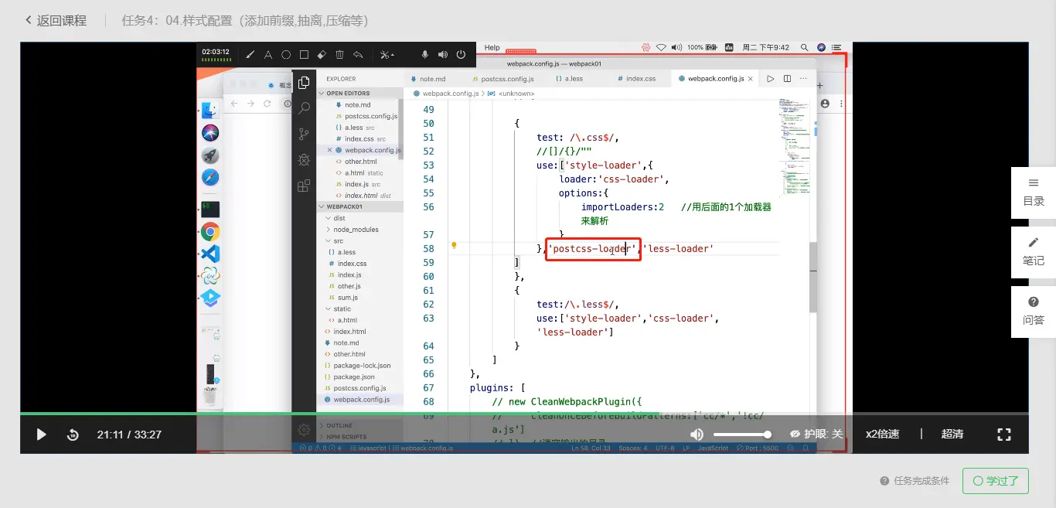The width and height of the screenshot is (1056, 508).
Task: Open editor More Actions ellipsis
Action: pos(804,79)
